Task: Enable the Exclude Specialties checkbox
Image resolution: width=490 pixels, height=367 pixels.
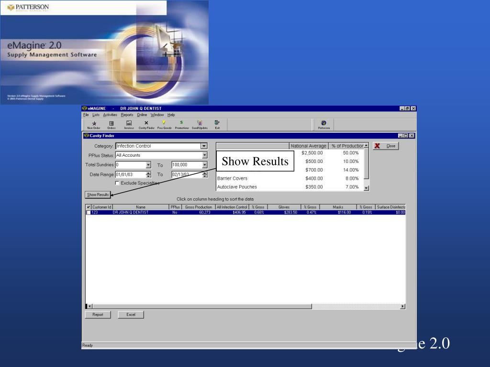Action: click(x=118, y=183)
